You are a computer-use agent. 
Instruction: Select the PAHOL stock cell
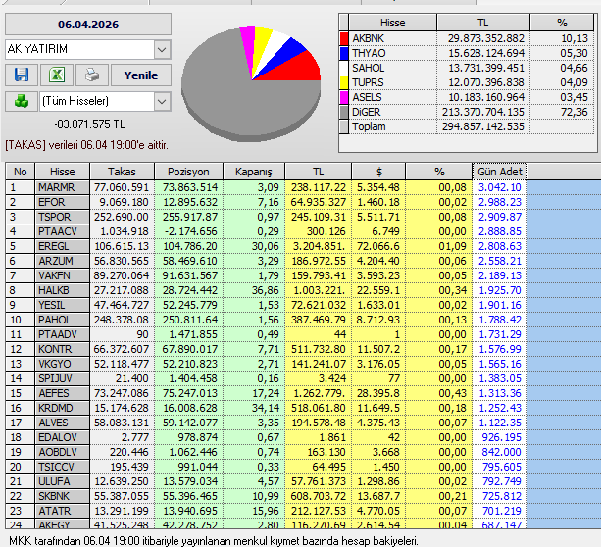click(63, 320)
